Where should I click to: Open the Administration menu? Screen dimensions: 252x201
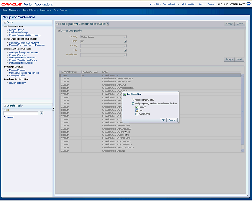pos(189,4)
